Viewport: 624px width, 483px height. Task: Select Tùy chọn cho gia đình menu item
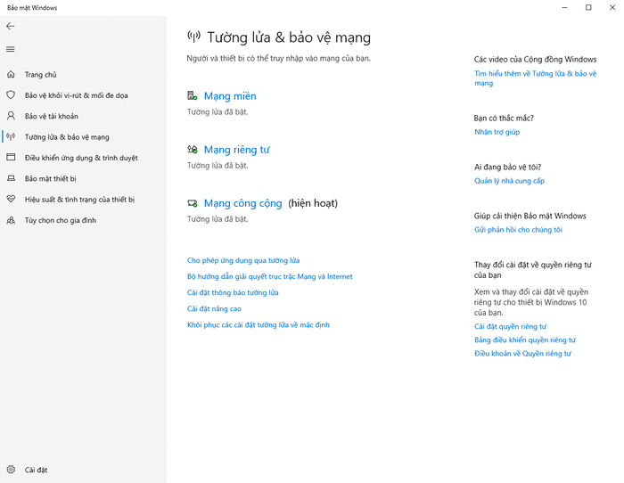coord(61,220)
